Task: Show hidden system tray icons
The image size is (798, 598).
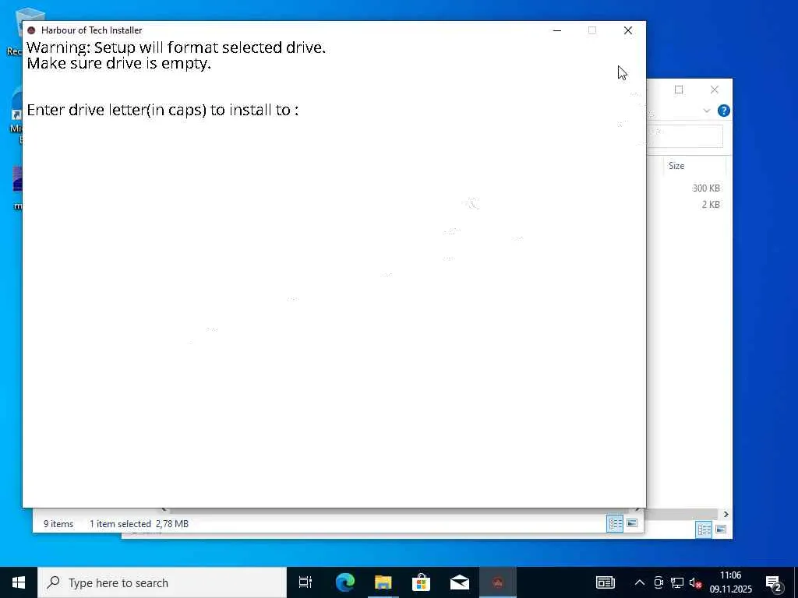Action: pyautogui.click(x=639, y=582)
